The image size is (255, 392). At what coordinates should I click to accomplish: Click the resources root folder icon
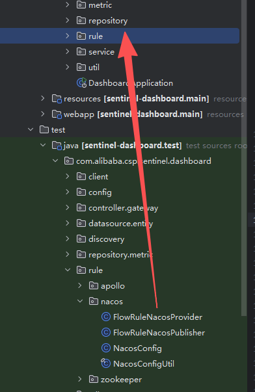(57, 99)
